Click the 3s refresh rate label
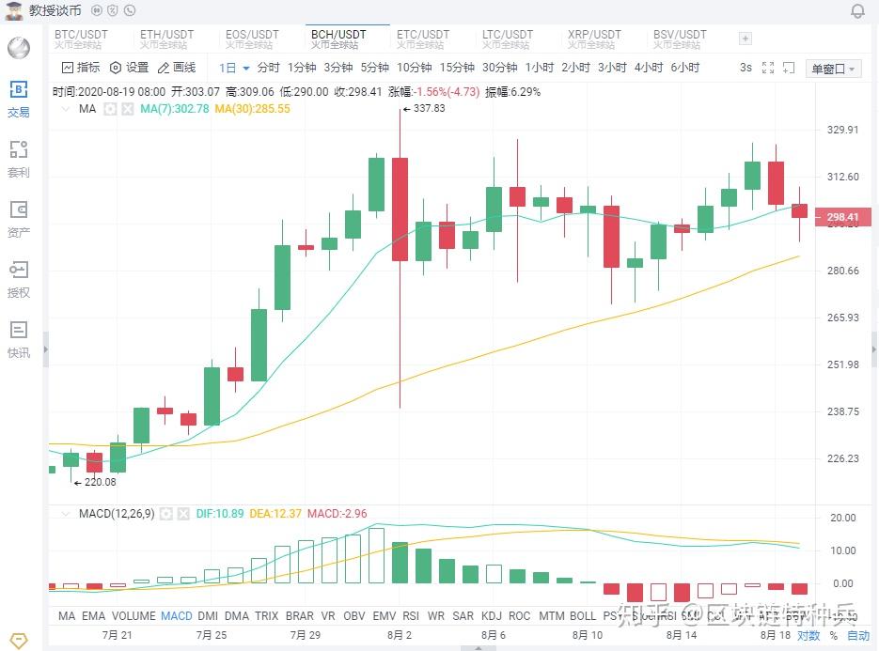Screen dimensions: 879x651 tap(746, 68)
